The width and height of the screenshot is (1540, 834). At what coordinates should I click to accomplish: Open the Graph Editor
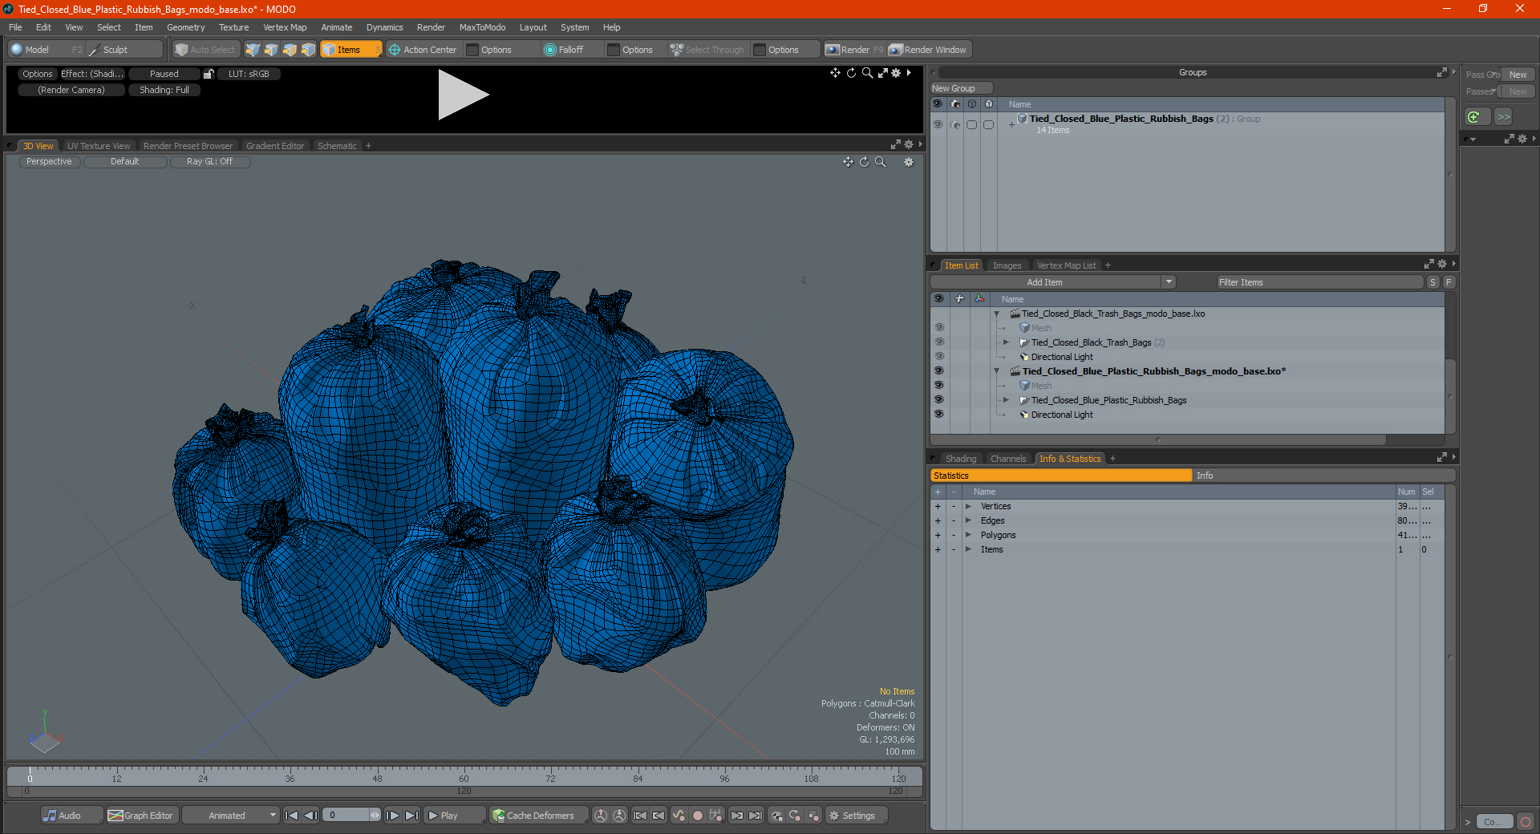[140, 816]
